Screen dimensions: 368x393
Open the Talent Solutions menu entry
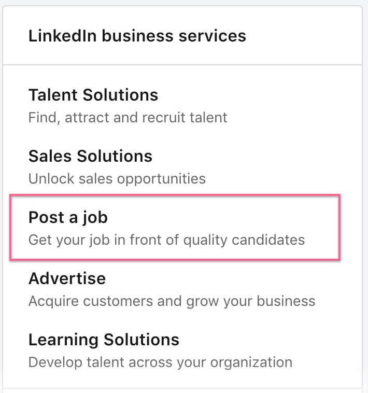click(93, 95)
